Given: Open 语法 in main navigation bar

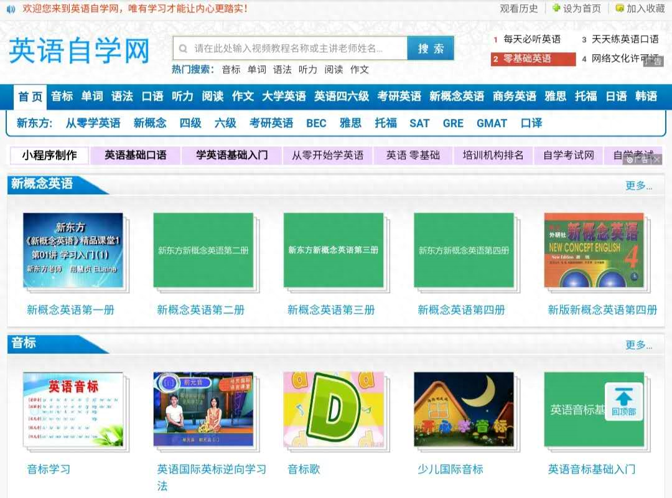Looking at the screenshot, I should coord(122,96).
